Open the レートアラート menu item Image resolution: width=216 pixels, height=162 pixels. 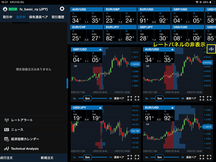click(34, 120)
